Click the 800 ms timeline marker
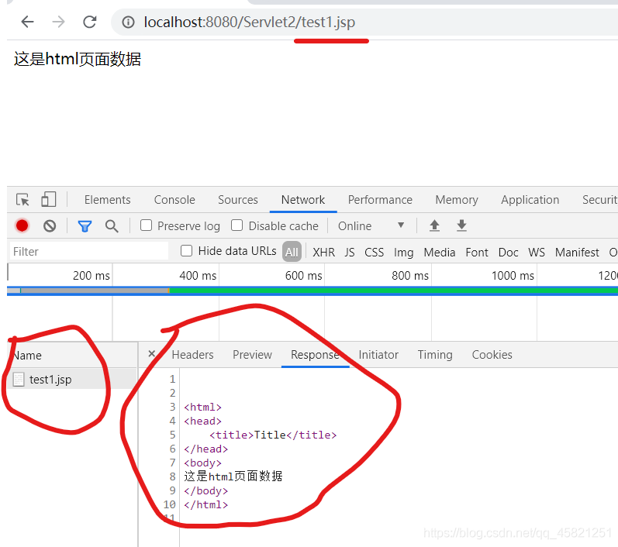 click(x=410, y=275)
